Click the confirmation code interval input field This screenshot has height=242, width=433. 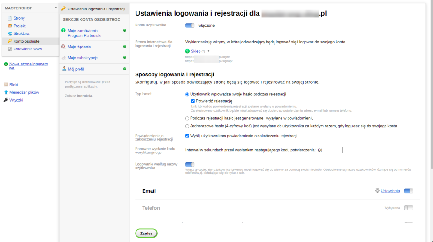pos(329,150)
